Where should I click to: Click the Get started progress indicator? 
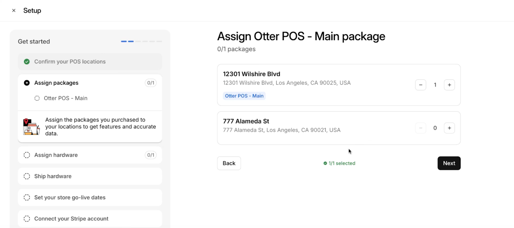(141, 41)
